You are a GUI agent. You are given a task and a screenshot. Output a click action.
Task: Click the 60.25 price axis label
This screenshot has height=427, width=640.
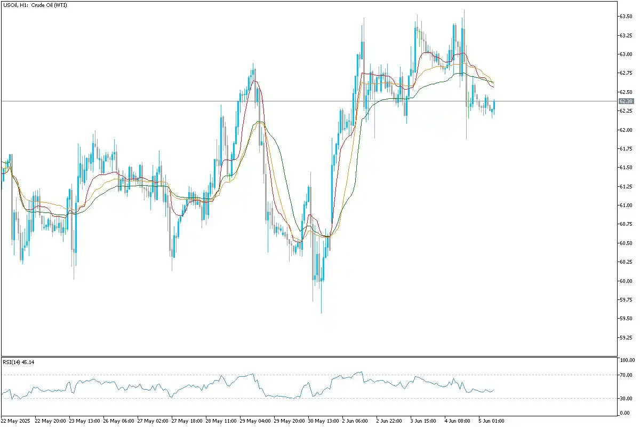tap(626, 262)
